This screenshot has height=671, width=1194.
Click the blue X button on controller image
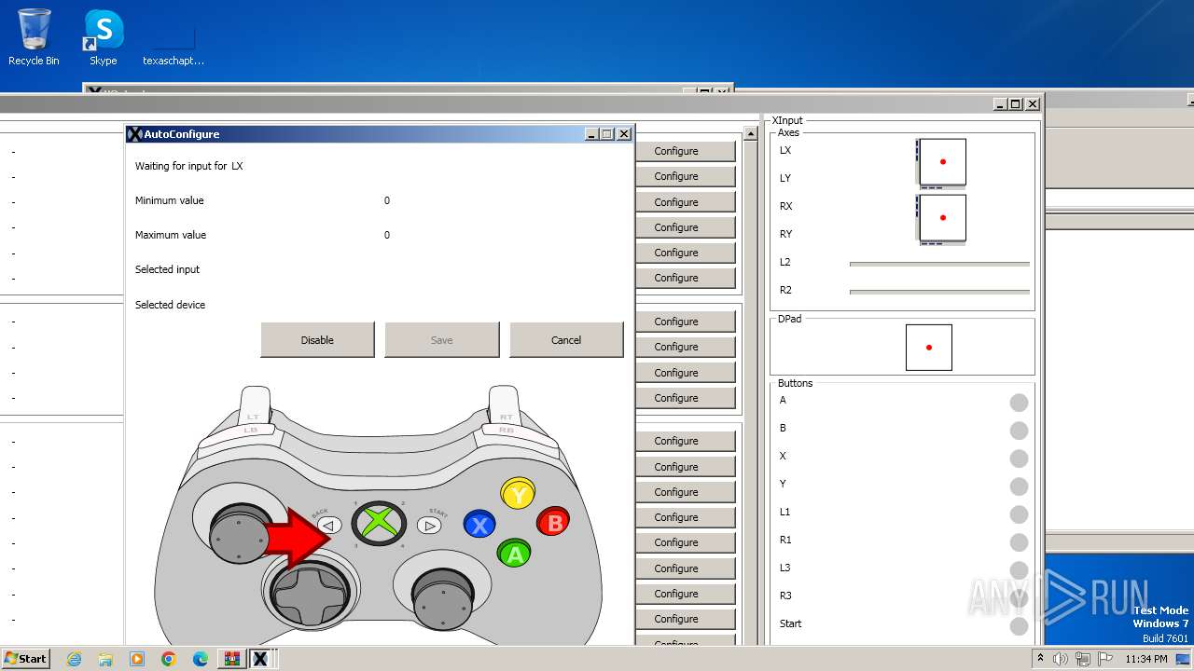[480, 526]
